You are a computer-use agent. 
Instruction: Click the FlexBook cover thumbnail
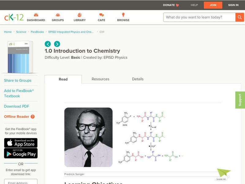pyautogui.click(x=20, y=57)
